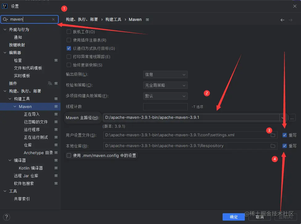
Task: Collapse the 编译器 tree node
Action: 10,160
